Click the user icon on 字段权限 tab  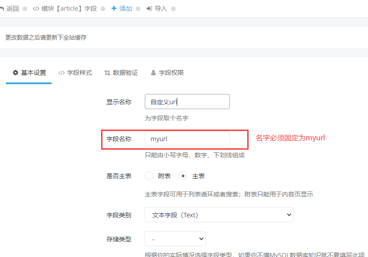click(153, 73)
